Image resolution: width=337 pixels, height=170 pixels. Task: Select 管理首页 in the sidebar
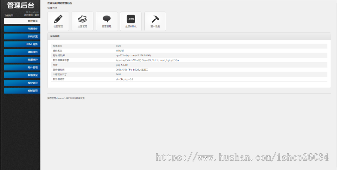22,21
